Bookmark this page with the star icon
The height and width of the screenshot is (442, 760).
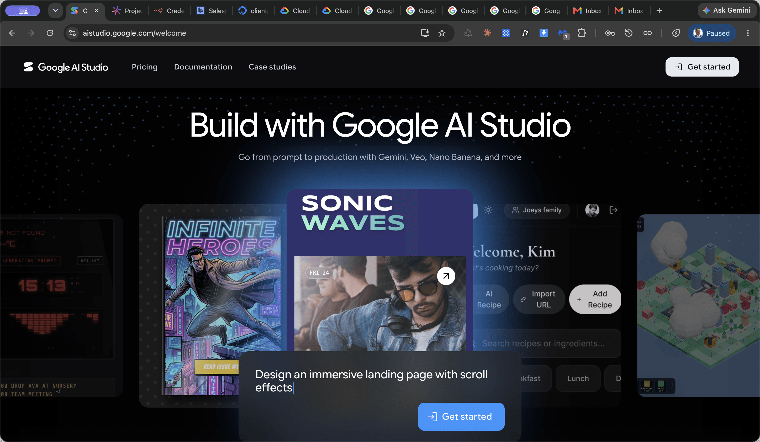[442, 33]
